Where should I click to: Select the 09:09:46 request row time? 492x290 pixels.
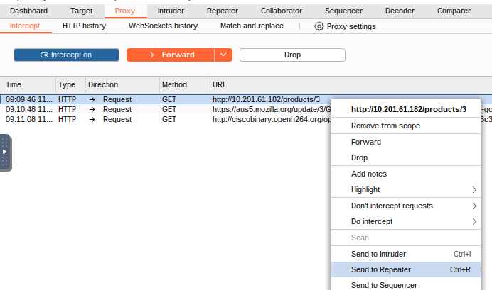29,99
